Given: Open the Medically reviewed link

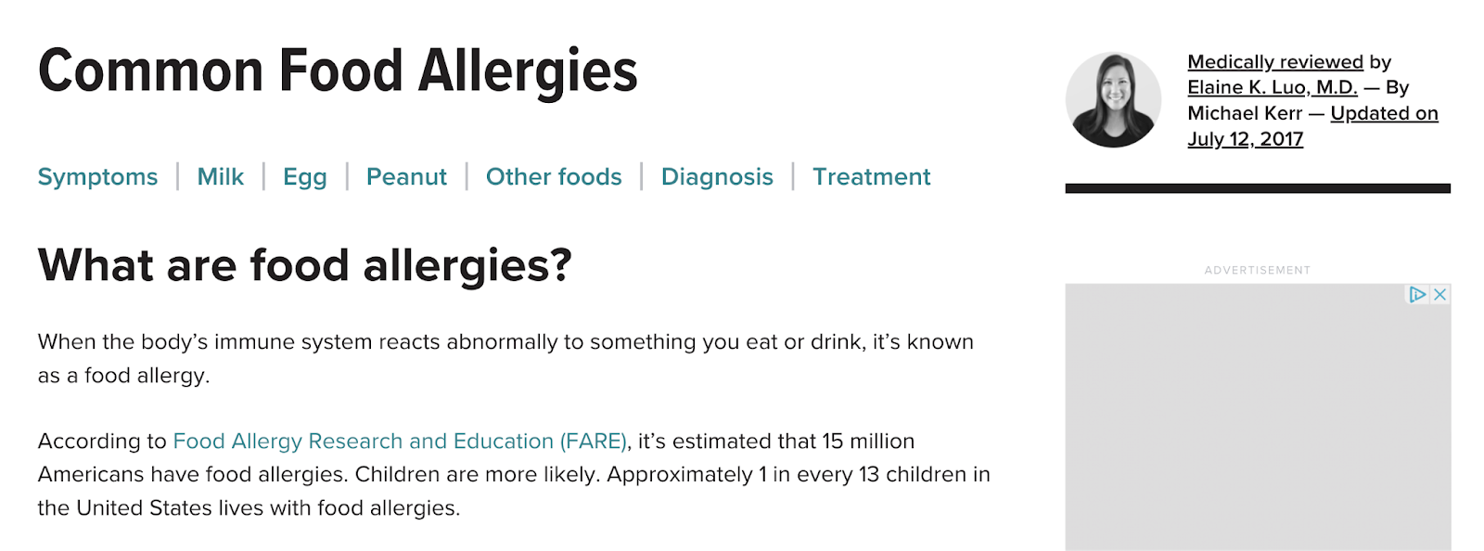Looking at the screenshot, I should pos(1276,61).
